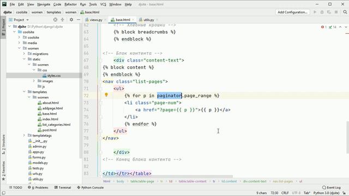The height and width of the screenshot is (196, 349).
Task: Click the nav.list-pages breadcrumb in editor
Action: tap(282, 181)
